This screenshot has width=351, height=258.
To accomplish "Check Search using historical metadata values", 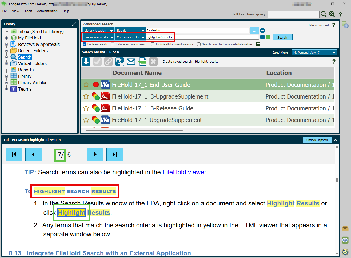I will pos(199,44).
